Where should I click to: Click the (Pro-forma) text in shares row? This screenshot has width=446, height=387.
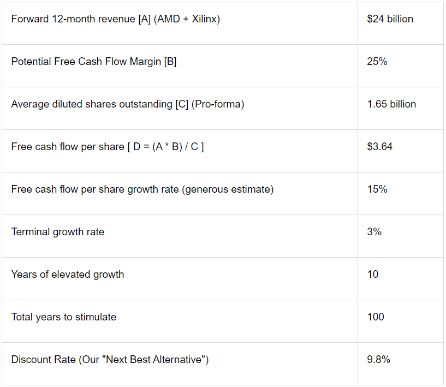pyautogui.click(x=218, y=104)
